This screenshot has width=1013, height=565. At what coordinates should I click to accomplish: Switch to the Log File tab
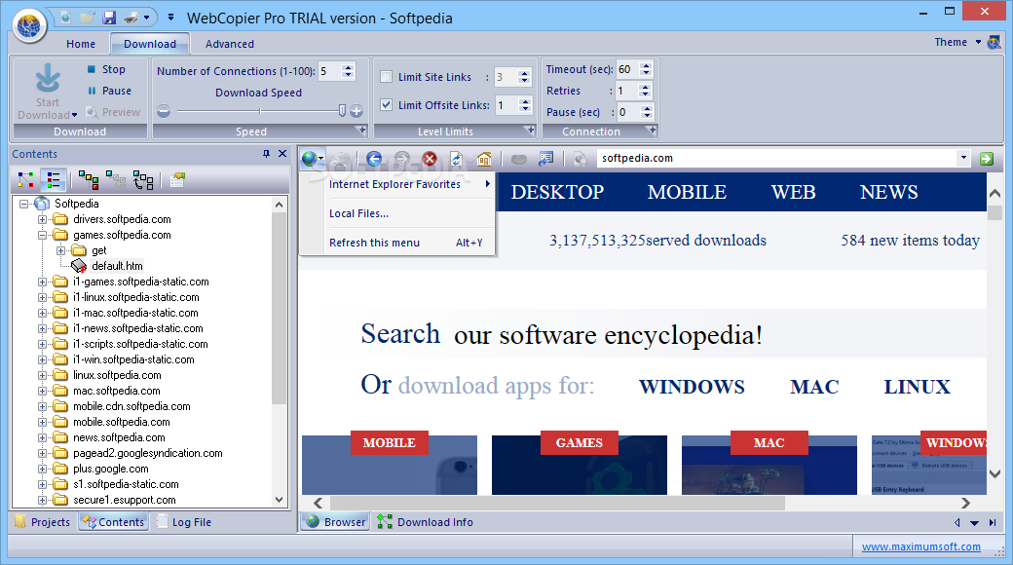click(183, 522)
